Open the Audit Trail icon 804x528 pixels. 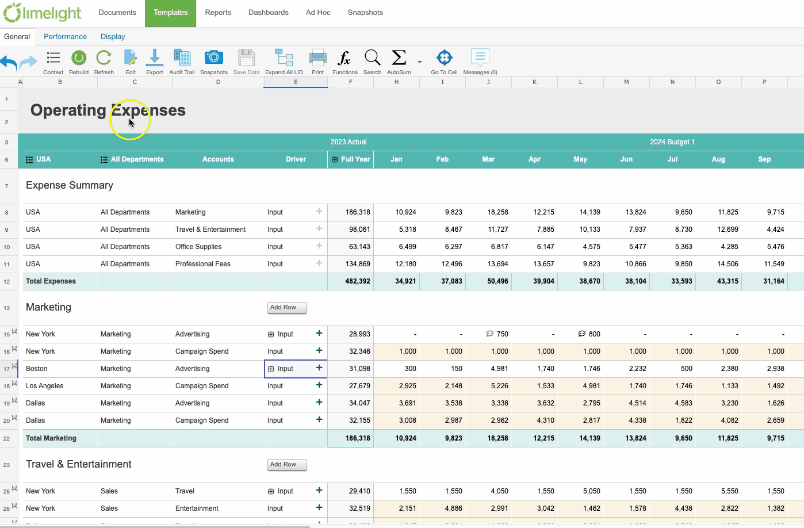182,58
